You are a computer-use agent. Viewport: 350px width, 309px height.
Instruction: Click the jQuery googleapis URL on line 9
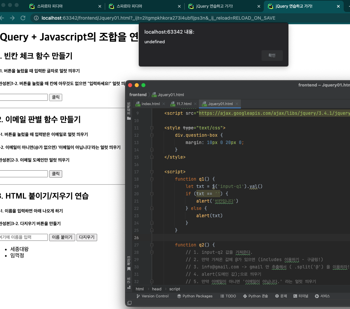274,113
